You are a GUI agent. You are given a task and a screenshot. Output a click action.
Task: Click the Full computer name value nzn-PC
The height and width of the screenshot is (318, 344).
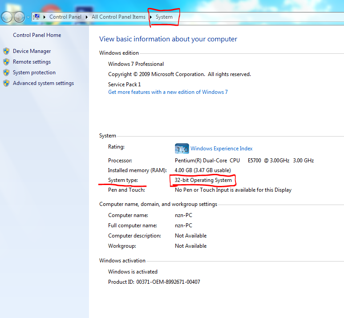click(x=183, y=225)
